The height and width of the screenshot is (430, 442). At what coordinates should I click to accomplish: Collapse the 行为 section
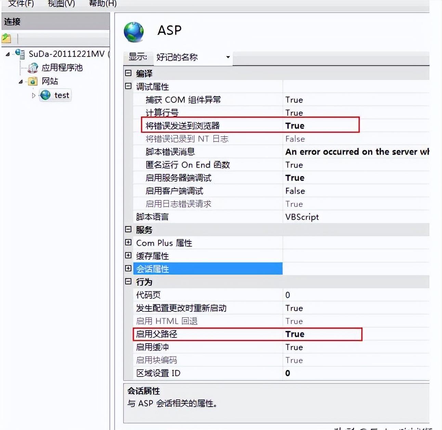coord(128,281)
